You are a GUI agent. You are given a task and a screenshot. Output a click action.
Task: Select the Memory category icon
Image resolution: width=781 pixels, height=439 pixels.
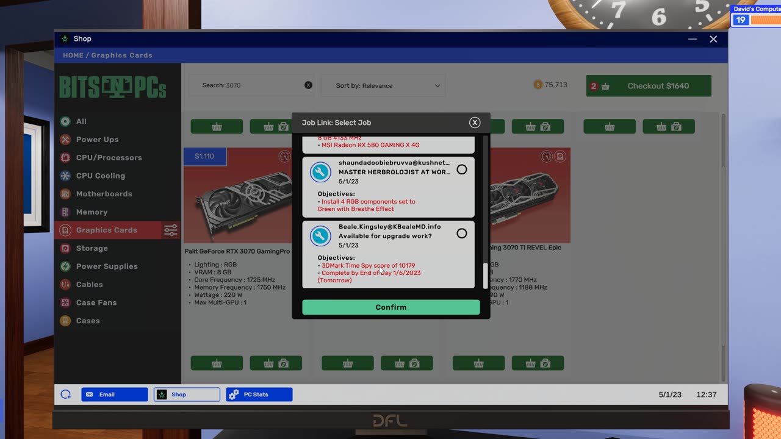(65, 212)
